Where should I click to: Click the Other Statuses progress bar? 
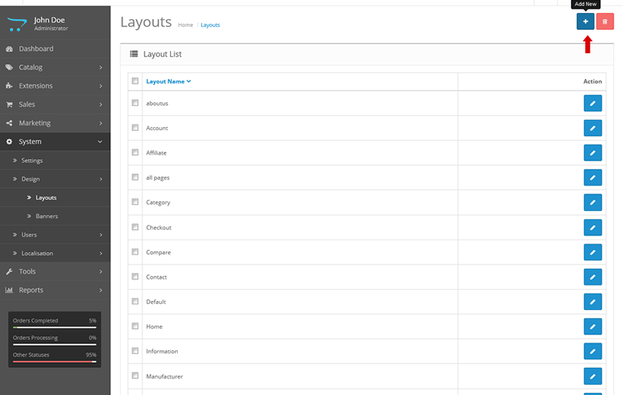point(55,361)
